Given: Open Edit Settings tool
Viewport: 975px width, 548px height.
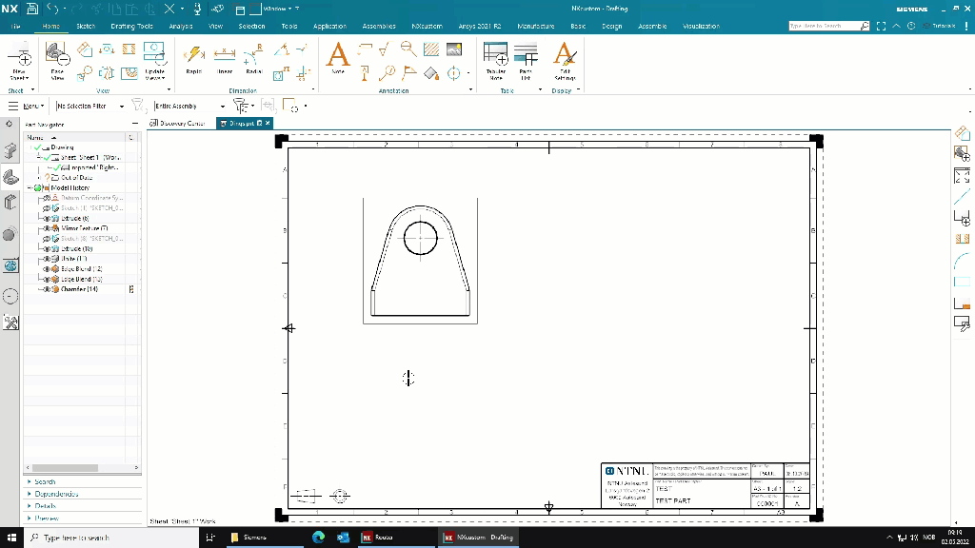Looking at the screenshot, I should click(565, 59).
